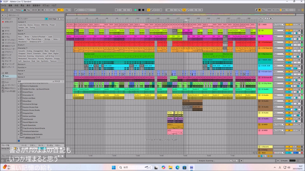Open the 作成 menu
The image size is (305, 171).
(x=17, y=5)
